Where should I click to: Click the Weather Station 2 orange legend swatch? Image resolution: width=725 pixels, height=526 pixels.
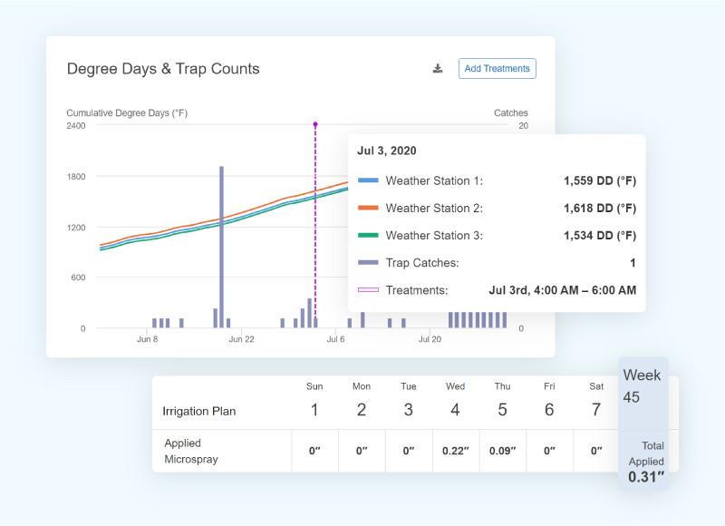pyautogui.click(x=368, y=208)
